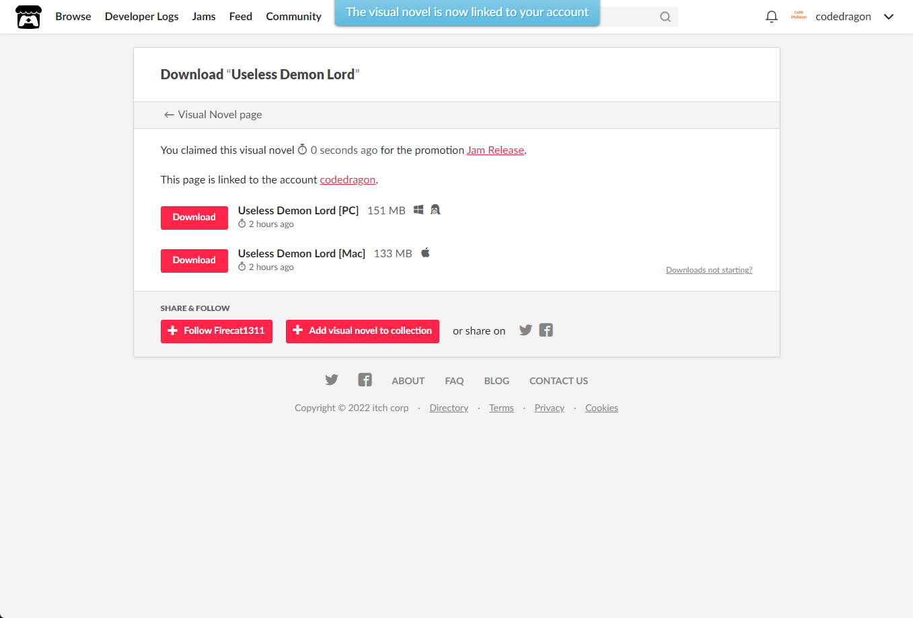Click the 'Useless Demon Lord [PC]' file name
Screen dimensions: 913x618
click(x=298, y=210)
